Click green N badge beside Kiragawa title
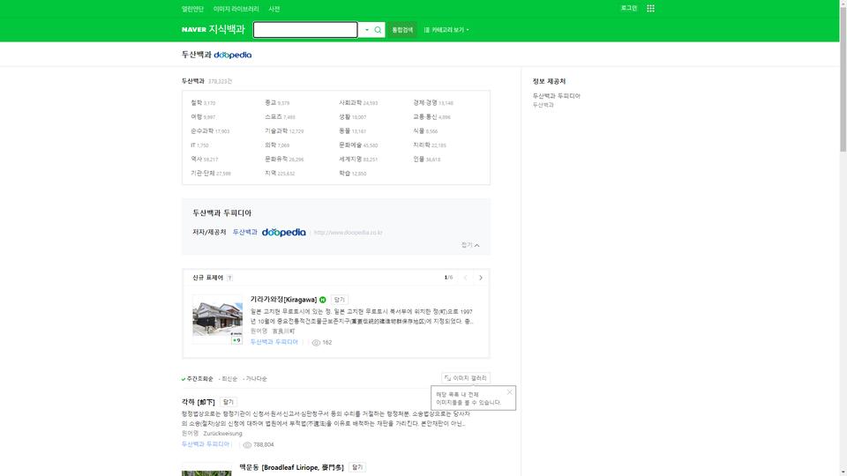The image size is (847, 476). [323, 300]
